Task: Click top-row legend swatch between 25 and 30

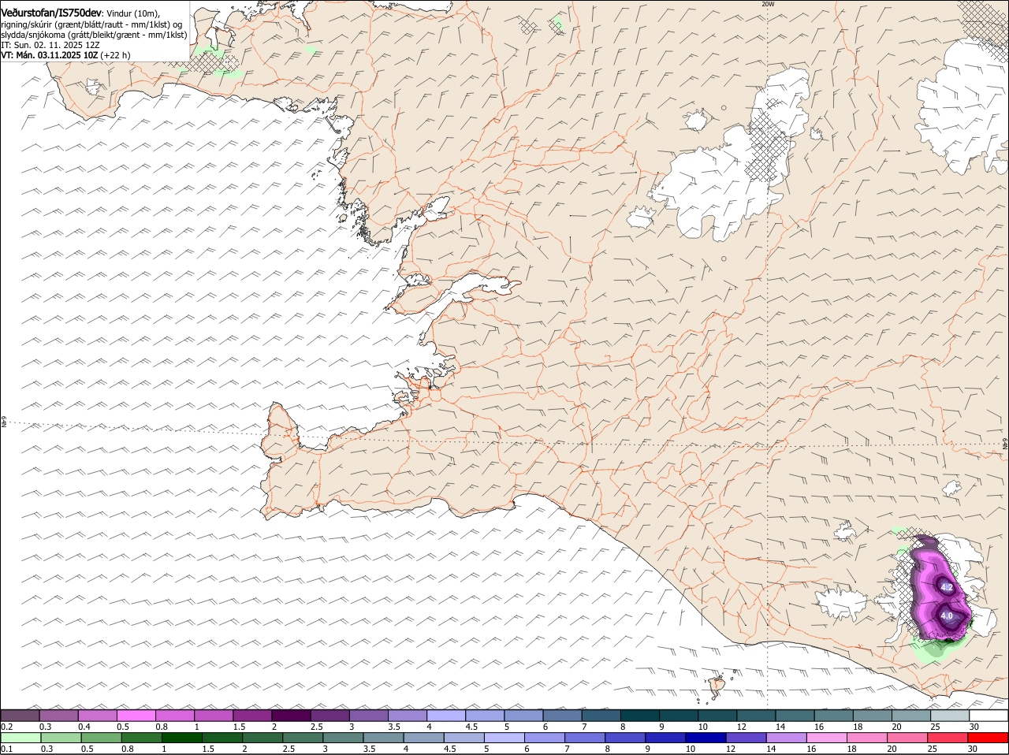Action: click(950, 715)
